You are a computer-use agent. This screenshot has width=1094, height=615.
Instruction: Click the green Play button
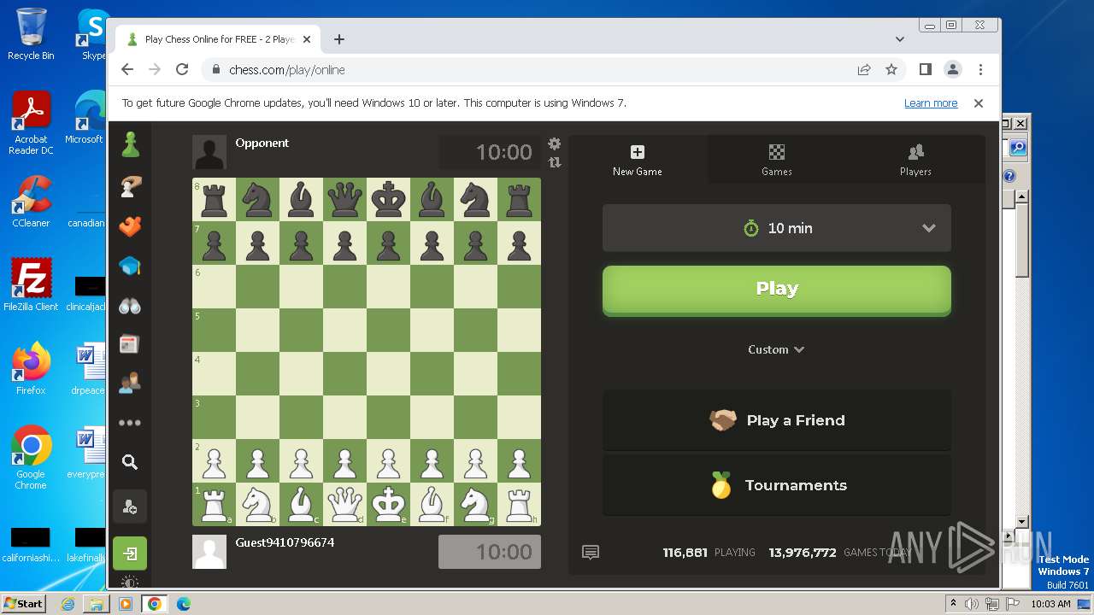[777, 290]
